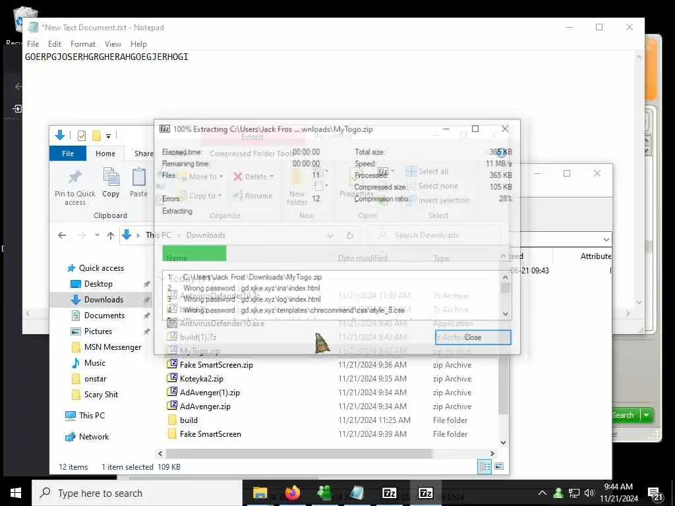Switch Explorer to details view
Viewport: 675px width, 506px height.
pyautogui.click(x=484, y=466)
